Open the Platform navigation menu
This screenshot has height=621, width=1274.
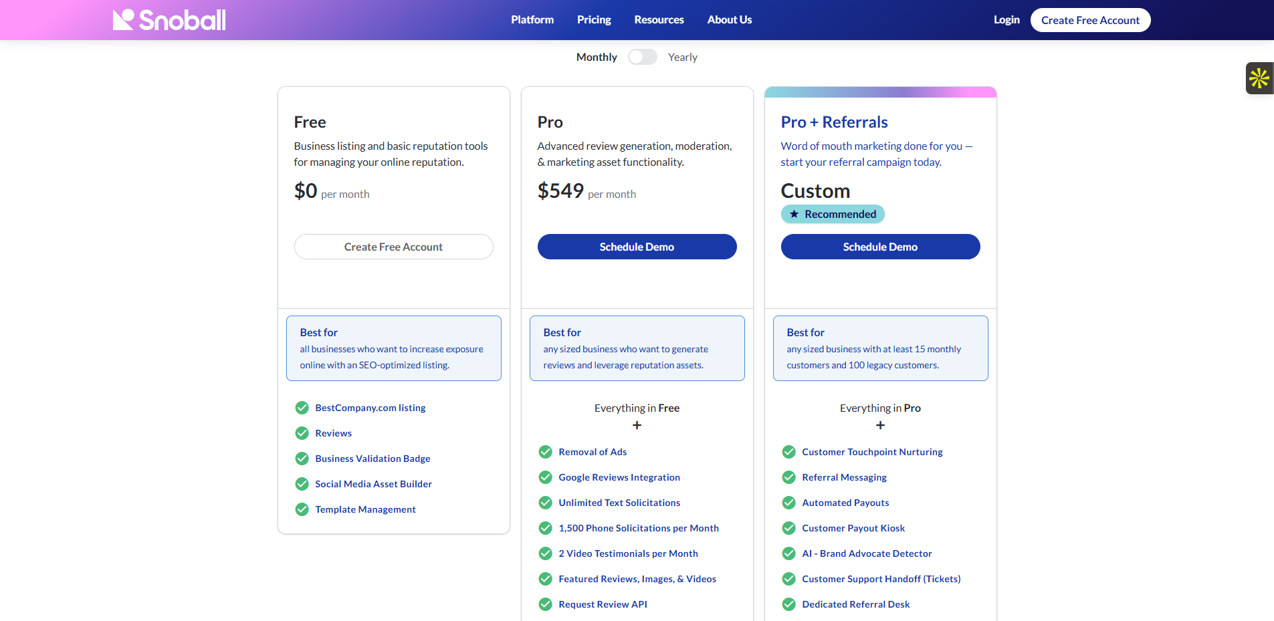532,20
